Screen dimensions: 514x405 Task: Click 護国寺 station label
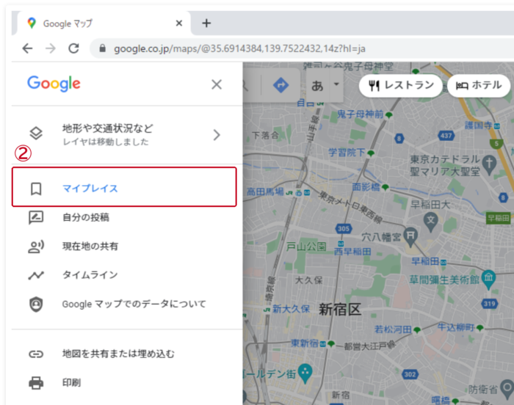pyautogui.click(x=478, y=125)
